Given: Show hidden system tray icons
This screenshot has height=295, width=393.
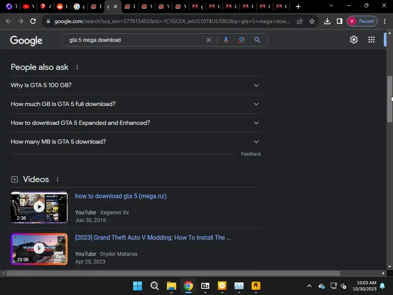Looking at the screenshot, I should pyautogui.click(x=309, y=286).
